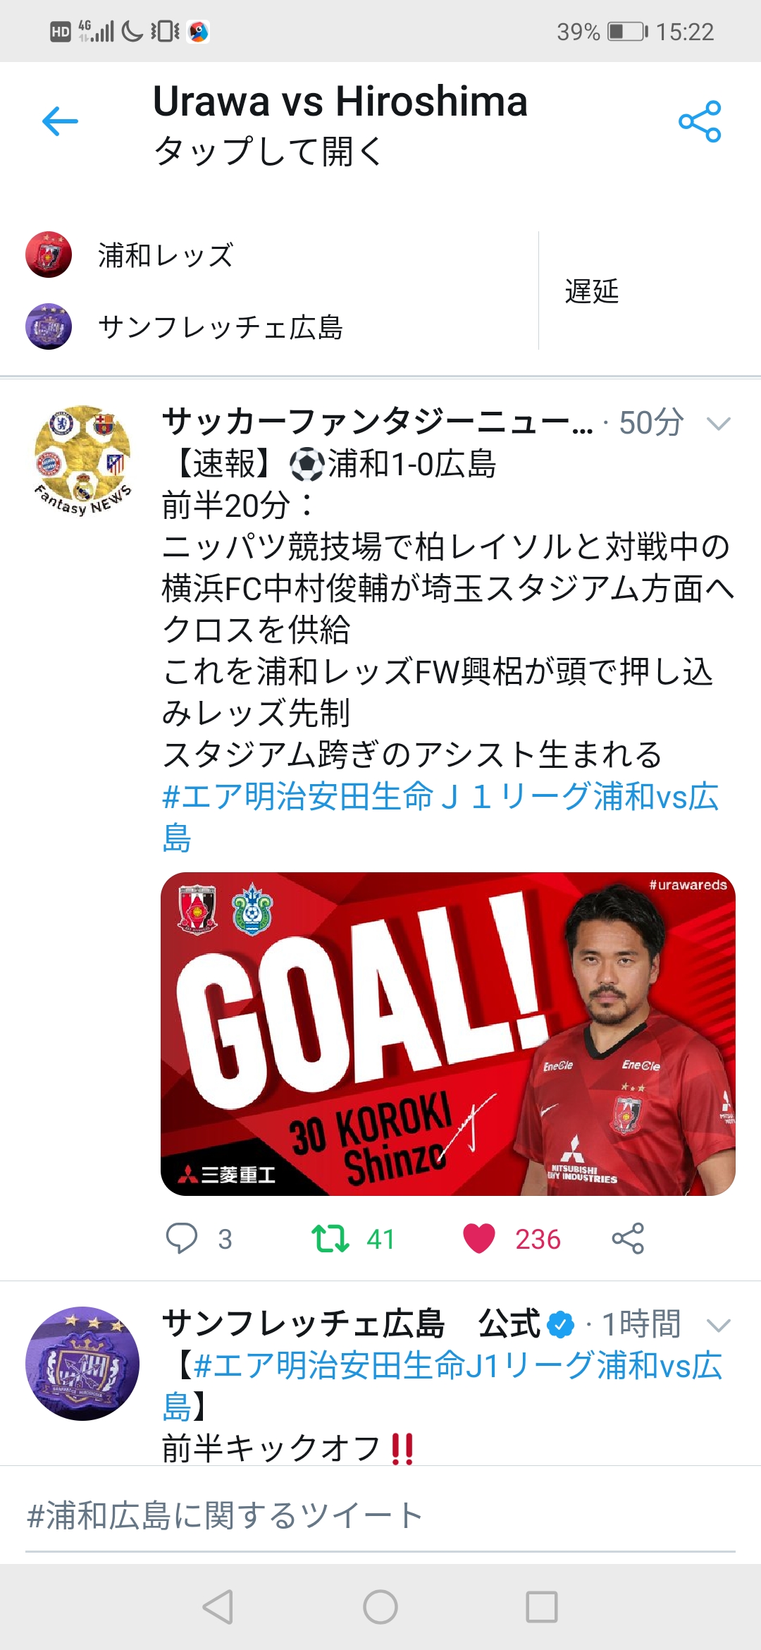The width and height of the screenshot is (761, 1650).
Task: Expand options chevron on the 50分 tweet
Action: pos(718,424)
